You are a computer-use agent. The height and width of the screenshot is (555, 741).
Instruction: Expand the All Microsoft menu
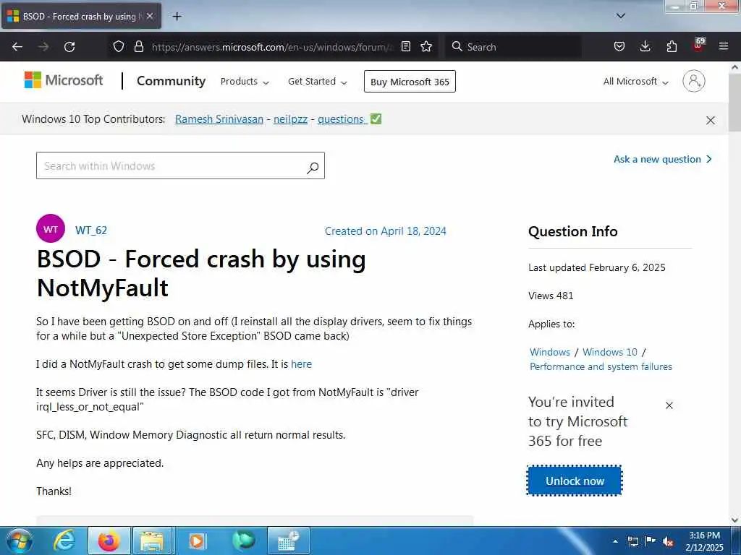click(635, 82)
